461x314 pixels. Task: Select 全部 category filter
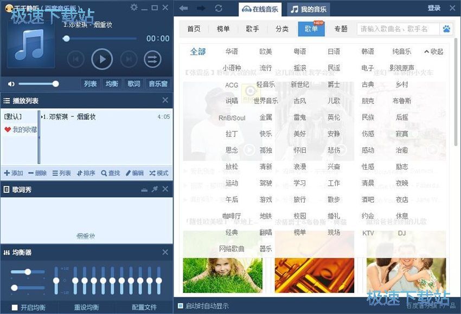(198, 51)
